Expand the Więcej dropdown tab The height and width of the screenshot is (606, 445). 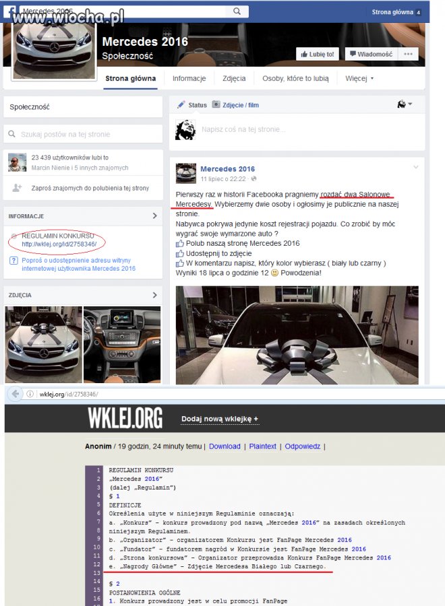pos(359,79)
